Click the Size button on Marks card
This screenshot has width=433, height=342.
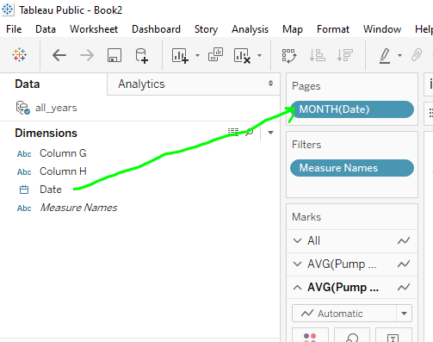pos(352,336)
